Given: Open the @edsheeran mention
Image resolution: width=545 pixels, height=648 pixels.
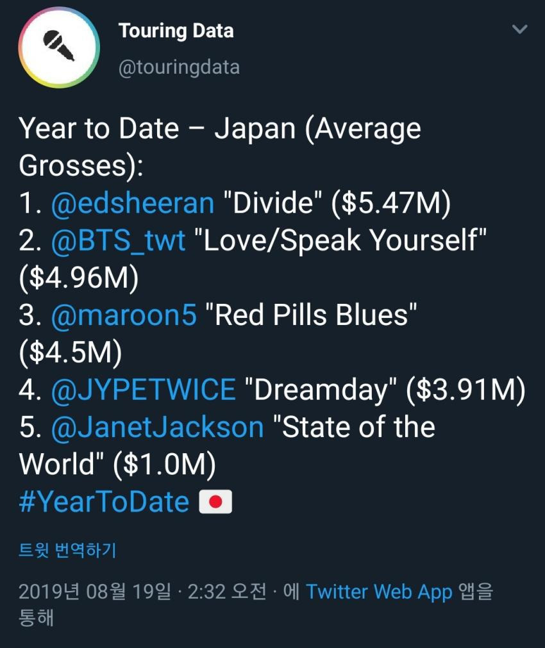Looking at the screenshot, I should [132, 203].
